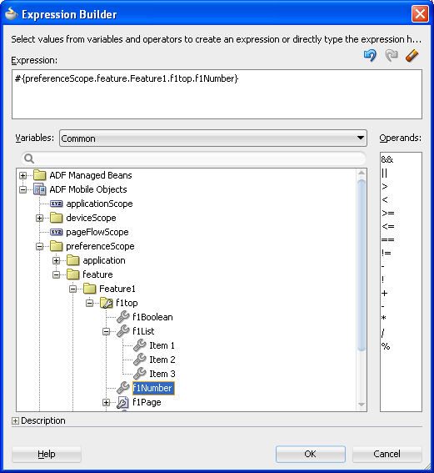Screen dimensions: 434x473
Task: Expand the f1Page node
Action: click(106, 402)
